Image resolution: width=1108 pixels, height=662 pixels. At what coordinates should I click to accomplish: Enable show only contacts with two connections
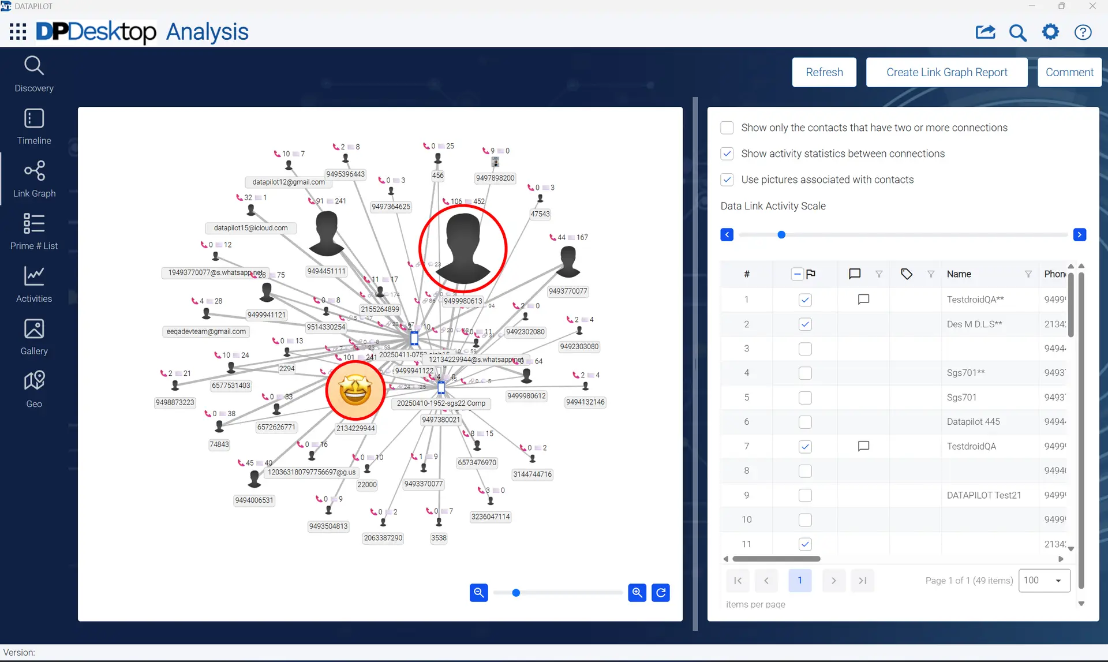(x=727, y=128)
